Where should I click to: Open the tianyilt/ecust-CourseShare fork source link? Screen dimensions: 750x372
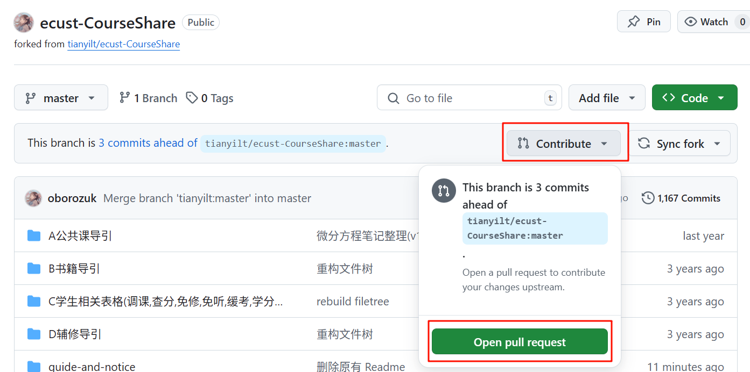click(123, 44)
